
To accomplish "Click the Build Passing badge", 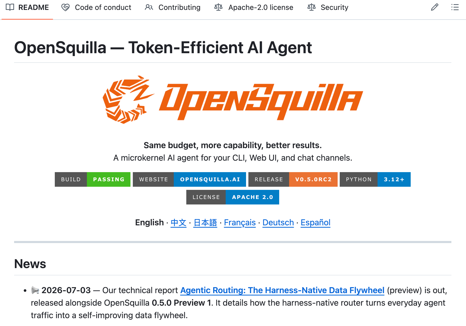I will coord(93,179).
